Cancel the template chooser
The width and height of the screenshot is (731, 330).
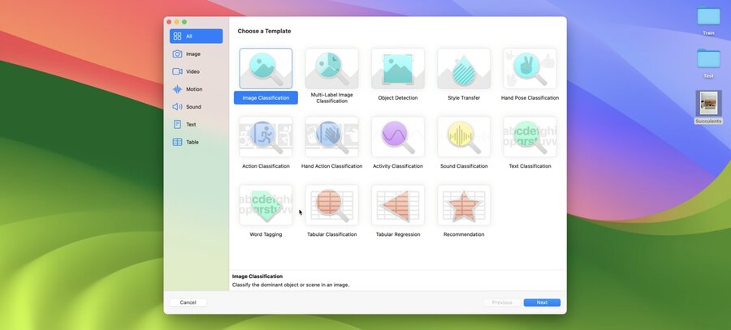click(188, 302)
